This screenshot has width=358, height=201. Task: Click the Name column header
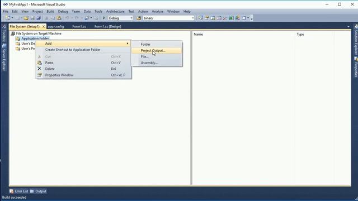tap(243, 34)
